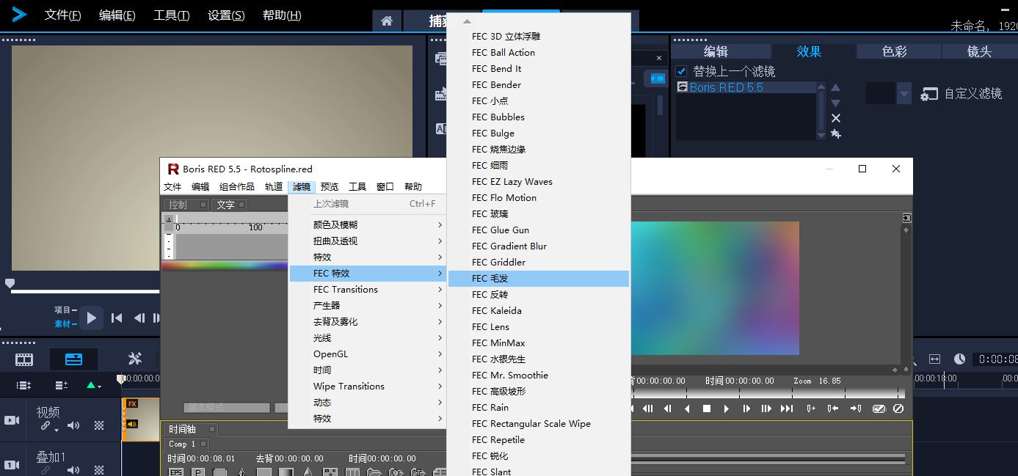
Task: Click the Home icon tab
Action: point(387,21)
